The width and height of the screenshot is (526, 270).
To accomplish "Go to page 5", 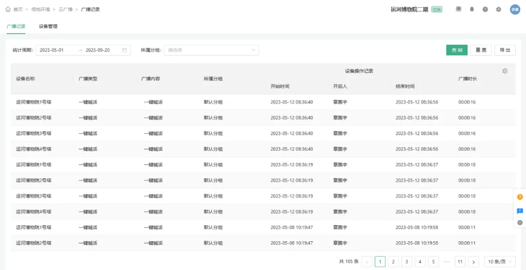I will coord(433,262).
